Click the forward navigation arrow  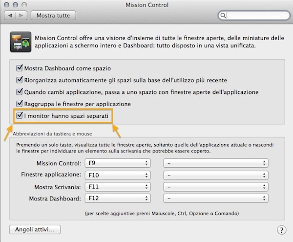click(21, 16)
